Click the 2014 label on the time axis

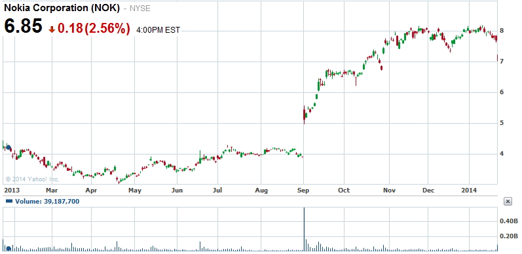(x=469, y=190)
